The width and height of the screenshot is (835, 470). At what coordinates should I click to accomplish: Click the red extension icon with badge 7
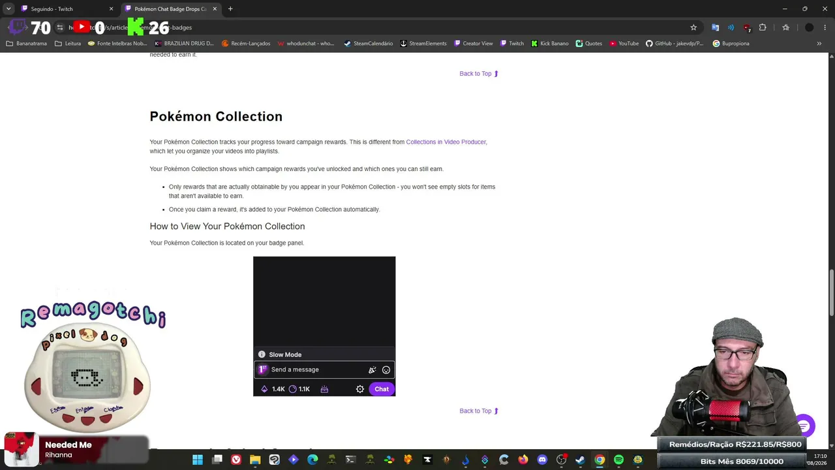(747, 27)
